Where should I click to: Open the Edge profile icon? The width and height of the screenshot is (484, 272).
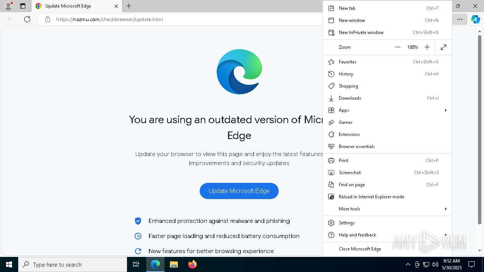click(x=8, y=6)
